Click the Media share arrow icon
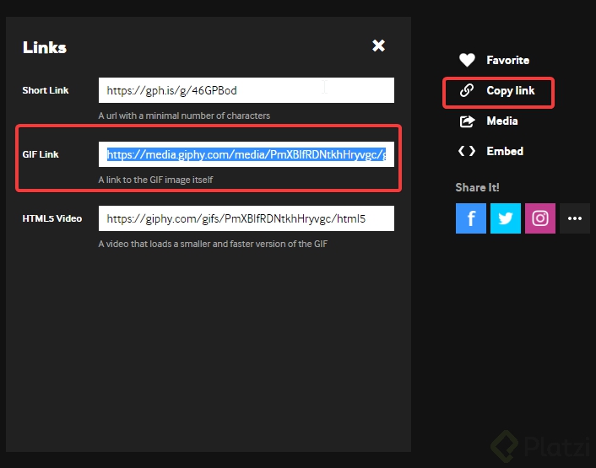 (467, 121)
